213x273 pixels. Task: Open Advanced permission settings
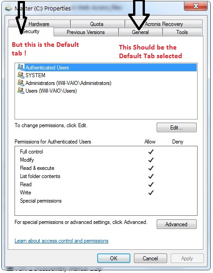177,224
